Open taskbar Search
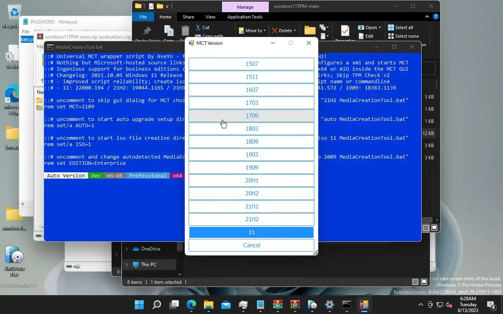The height and width of the screenshot is (314, 503). [x=156, y=305]
